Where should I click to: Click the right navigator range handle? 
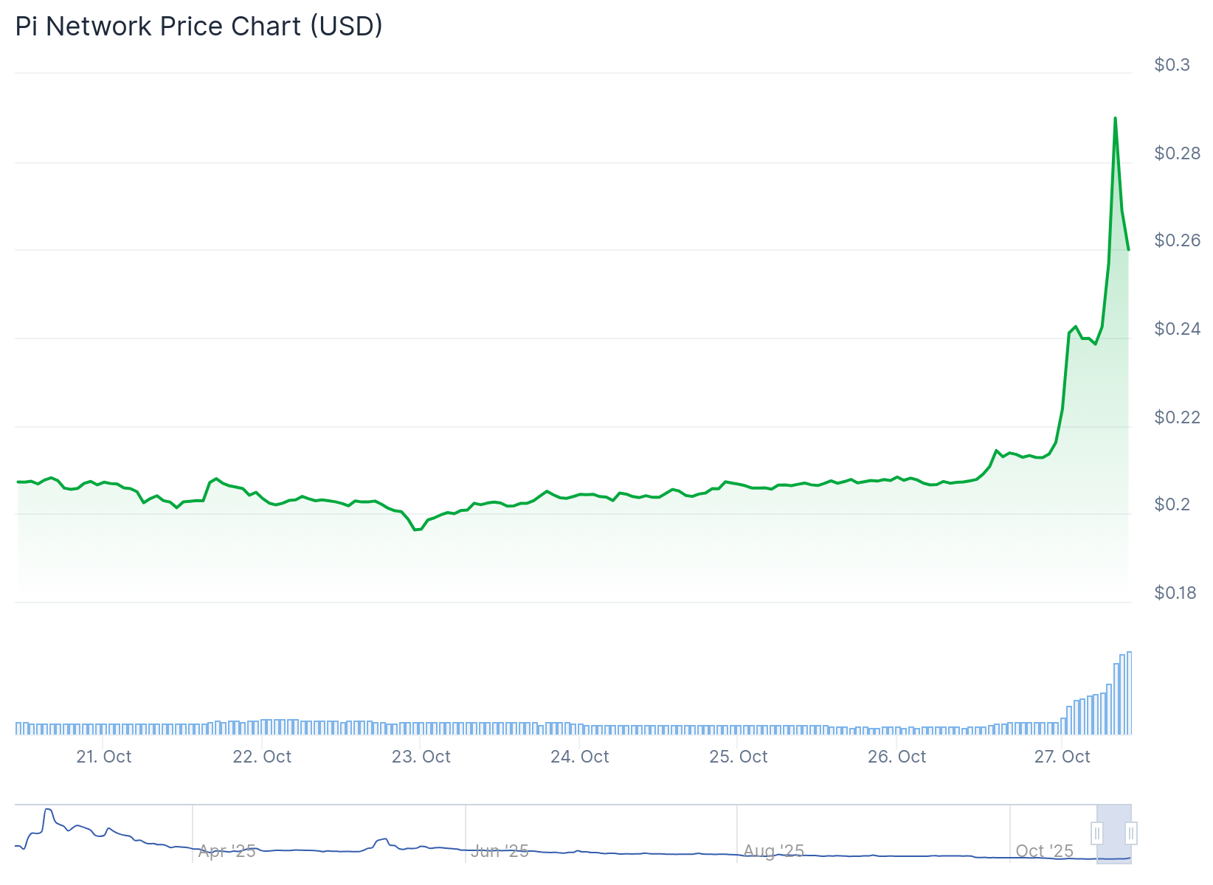pyautogui.click(x=1131, y=833)
